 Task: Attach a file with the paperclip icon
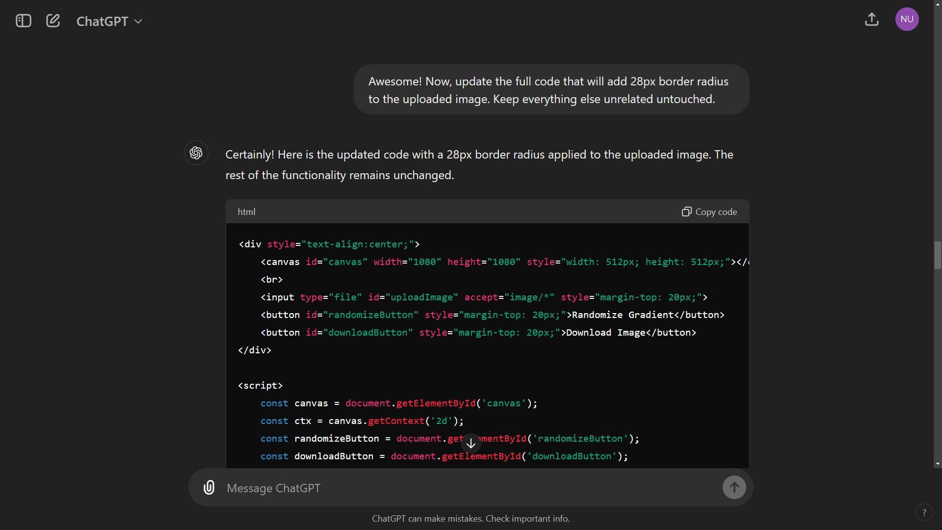[x=209, y=487]
